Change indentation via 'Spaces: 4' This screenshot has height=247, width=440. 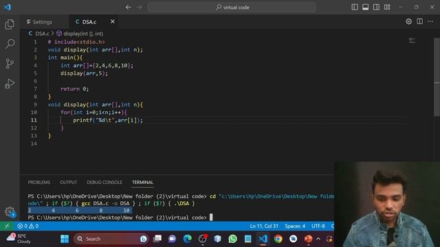(295, 226)
